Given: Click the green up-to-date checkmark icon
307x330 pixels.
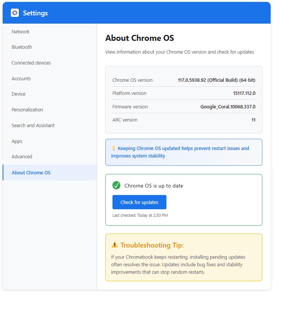Looking at the screenshot, I should click(x=116, y=185).
